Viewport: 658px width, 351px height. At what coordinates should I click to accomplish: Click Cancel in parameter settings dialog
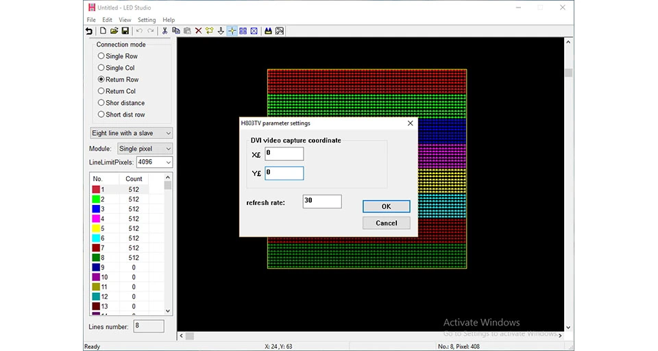(x=386, y=223)
